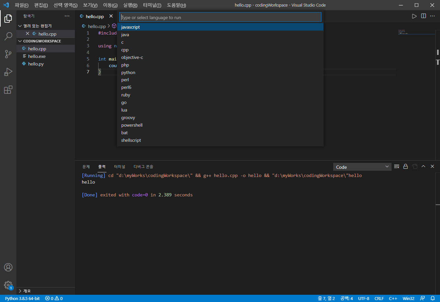Open hello.exe in file explorer
Screen dimensions: 440x302
point(45,56)
